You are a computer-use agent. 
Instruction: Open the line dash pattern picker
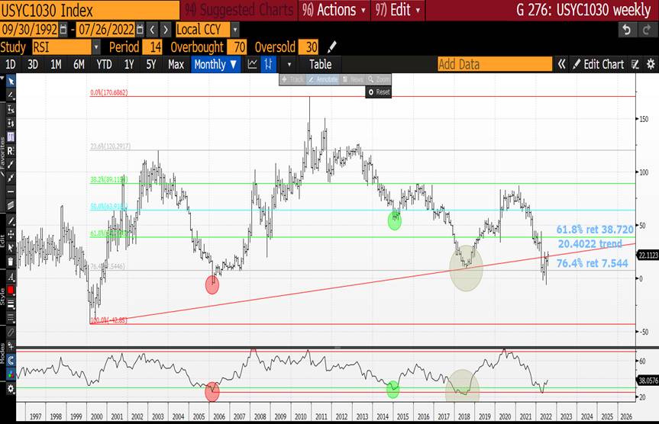point(11,318)
